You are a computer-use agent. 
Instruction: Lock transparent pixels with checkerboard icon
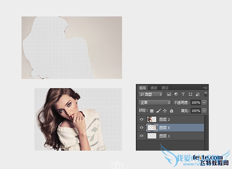[x=152, y=111]
